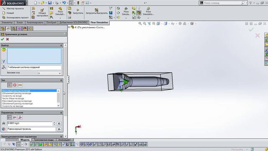Click the selection filter funnel icon
This screenshot has height=151, width=268.
point(4,62)
